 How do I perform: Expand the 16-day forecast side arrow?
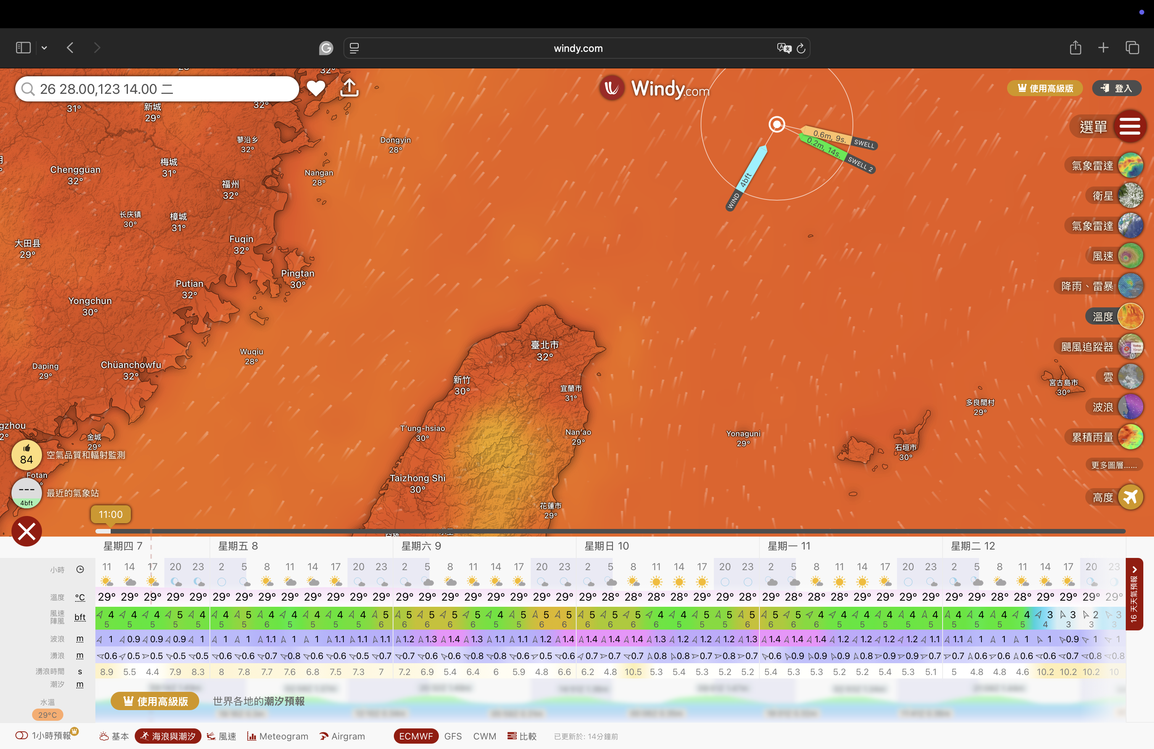(x=1134, y=570)
